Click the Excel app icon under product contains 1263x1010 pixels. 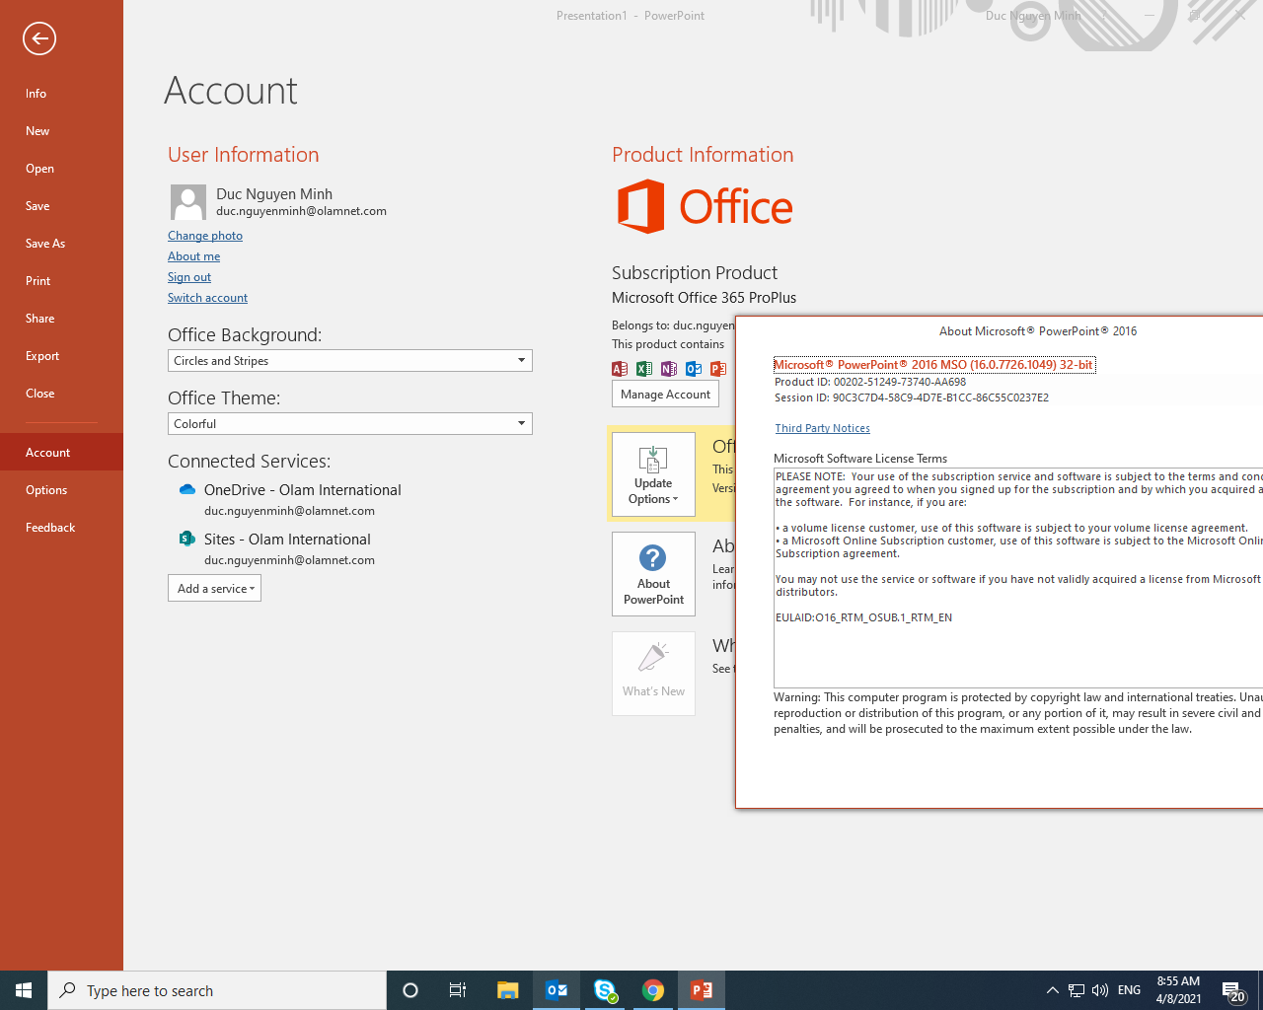pyautogui.click(x=644, y=369)
